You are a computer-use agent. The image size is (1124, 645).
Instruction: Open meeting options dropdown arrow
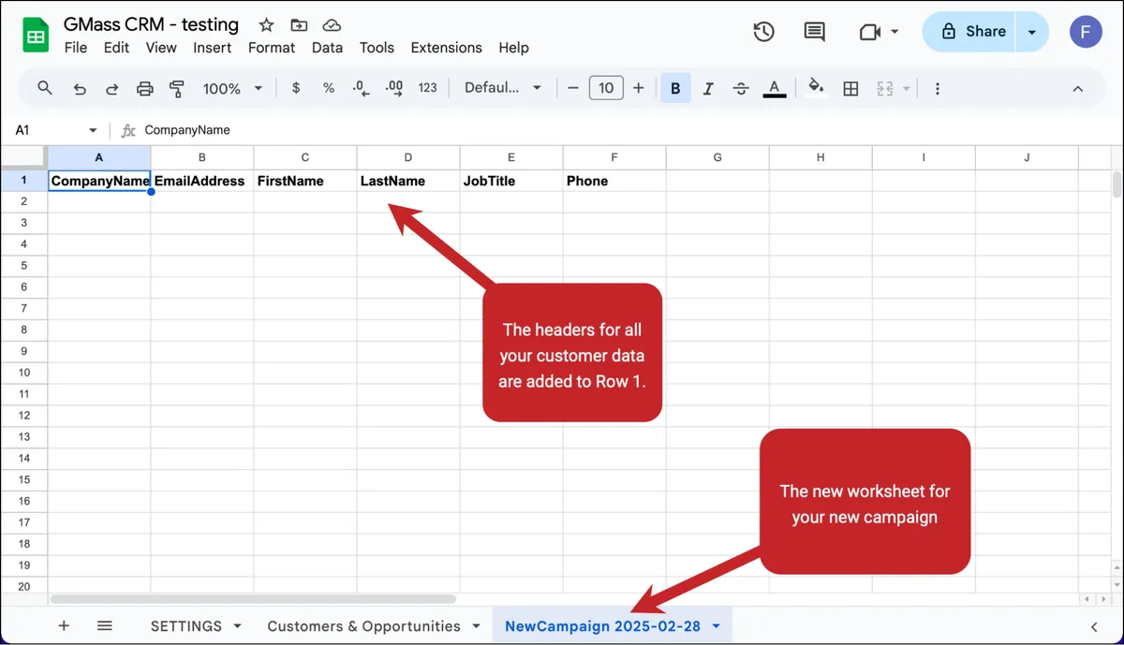point(895,32)
